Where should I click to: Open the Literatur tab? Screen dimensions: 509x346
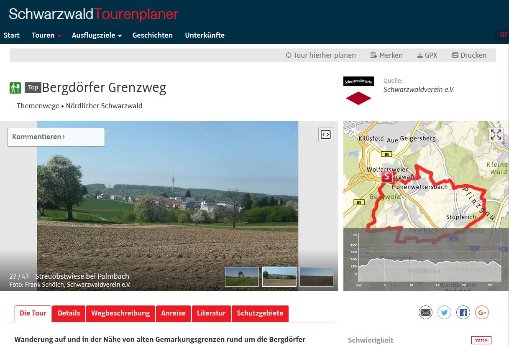211,313
